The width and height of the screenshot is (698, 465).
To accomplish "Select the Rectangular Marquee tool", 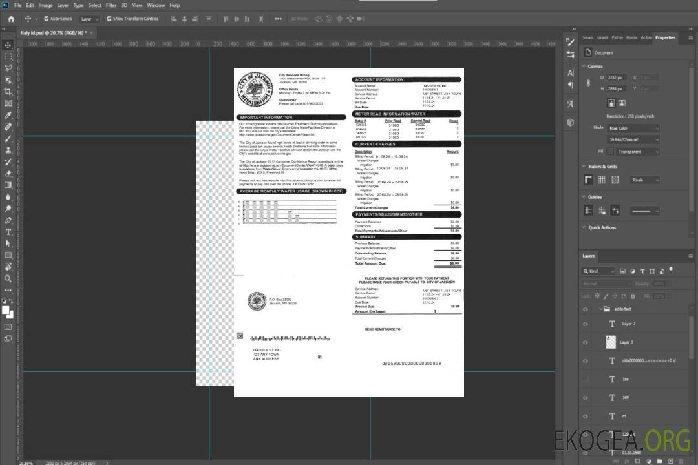I will pyautogui.click(x=8, y=57).
